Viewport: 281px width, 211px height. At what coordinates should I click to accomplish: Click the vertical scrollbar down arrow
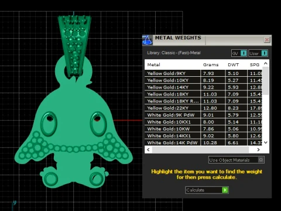pos(266,142)
